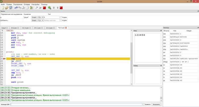This screenshot has height=107, width=199.
Task: Undo the last edit
Action: tap(16, 8)
